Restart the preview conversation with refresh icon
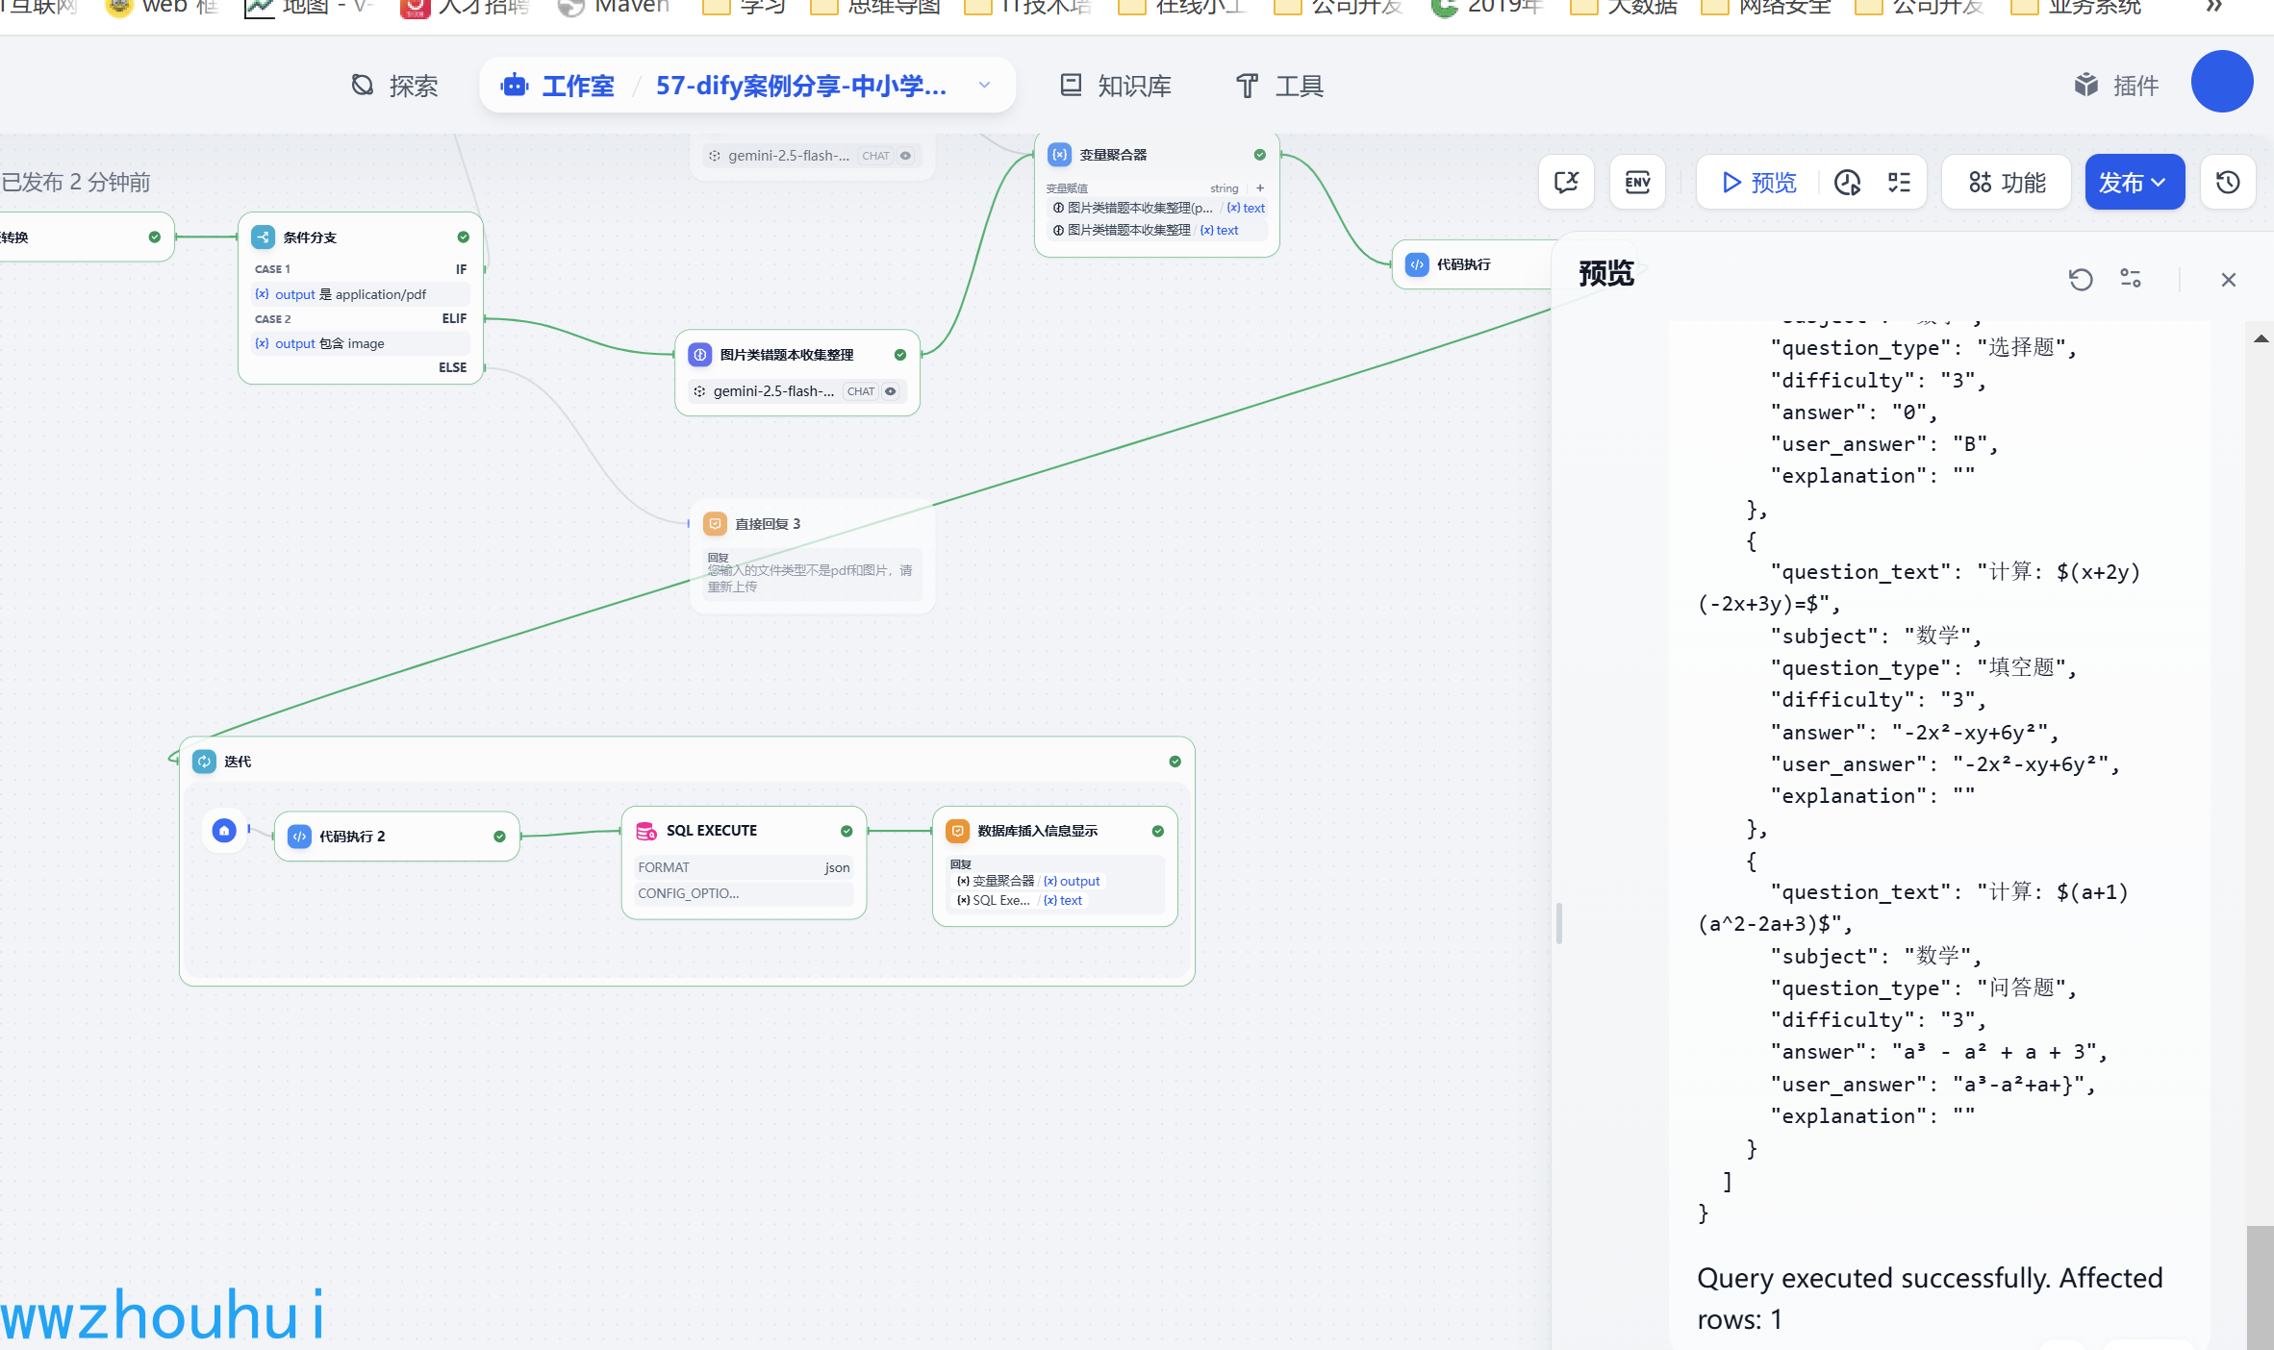The width and height of the screenshot is (2274, 1350). (2081, 279)
